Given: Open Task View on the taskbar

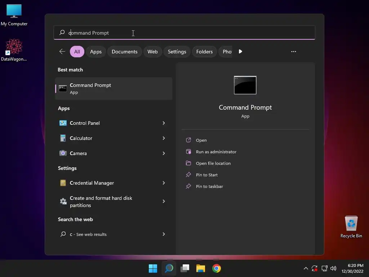Looking at the screenshot, I should tap(185, 268).
